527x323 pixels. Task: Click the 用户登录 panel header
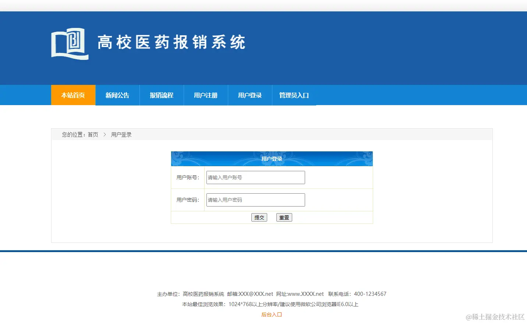click(272, 159)
